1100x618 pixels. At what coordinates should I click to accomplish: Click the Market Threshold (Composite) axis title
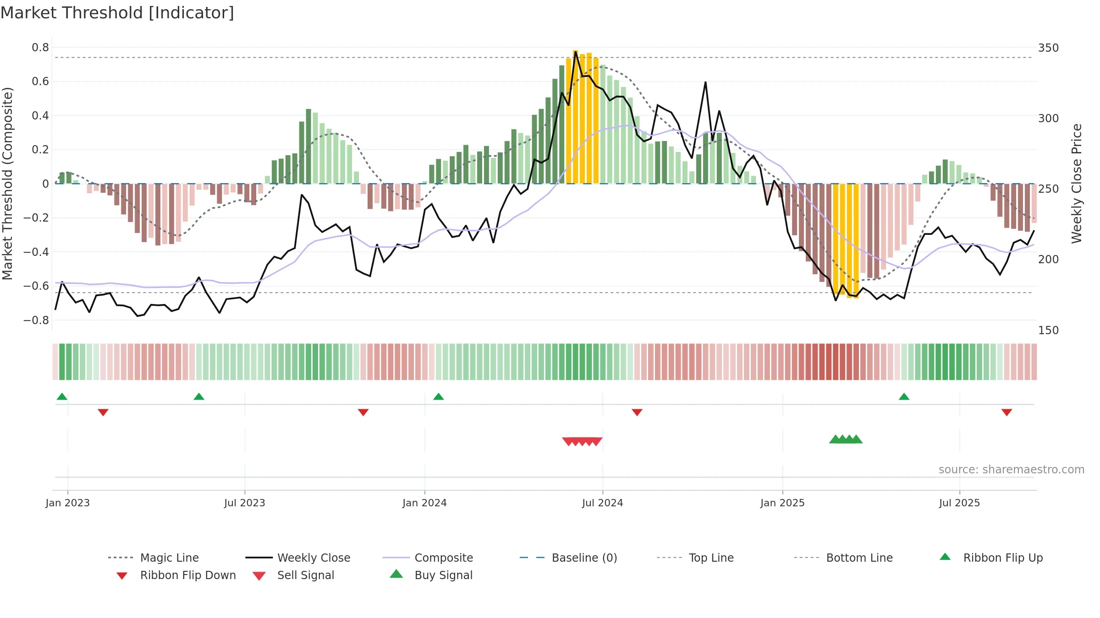(7, 184)
